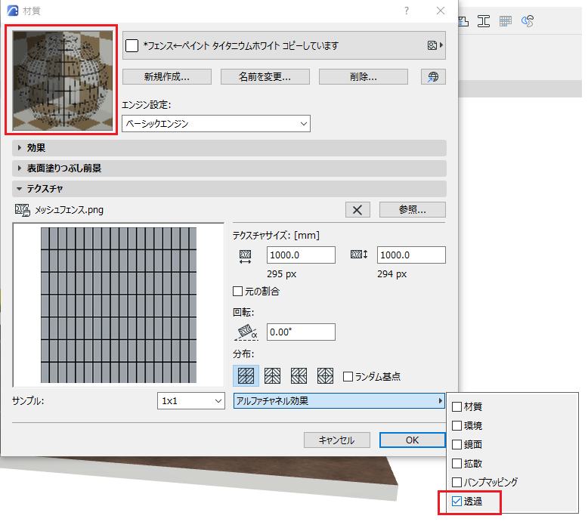Click the remove texture X button
588x525 pixels.
pyautogui.click(x=357, y=210)
